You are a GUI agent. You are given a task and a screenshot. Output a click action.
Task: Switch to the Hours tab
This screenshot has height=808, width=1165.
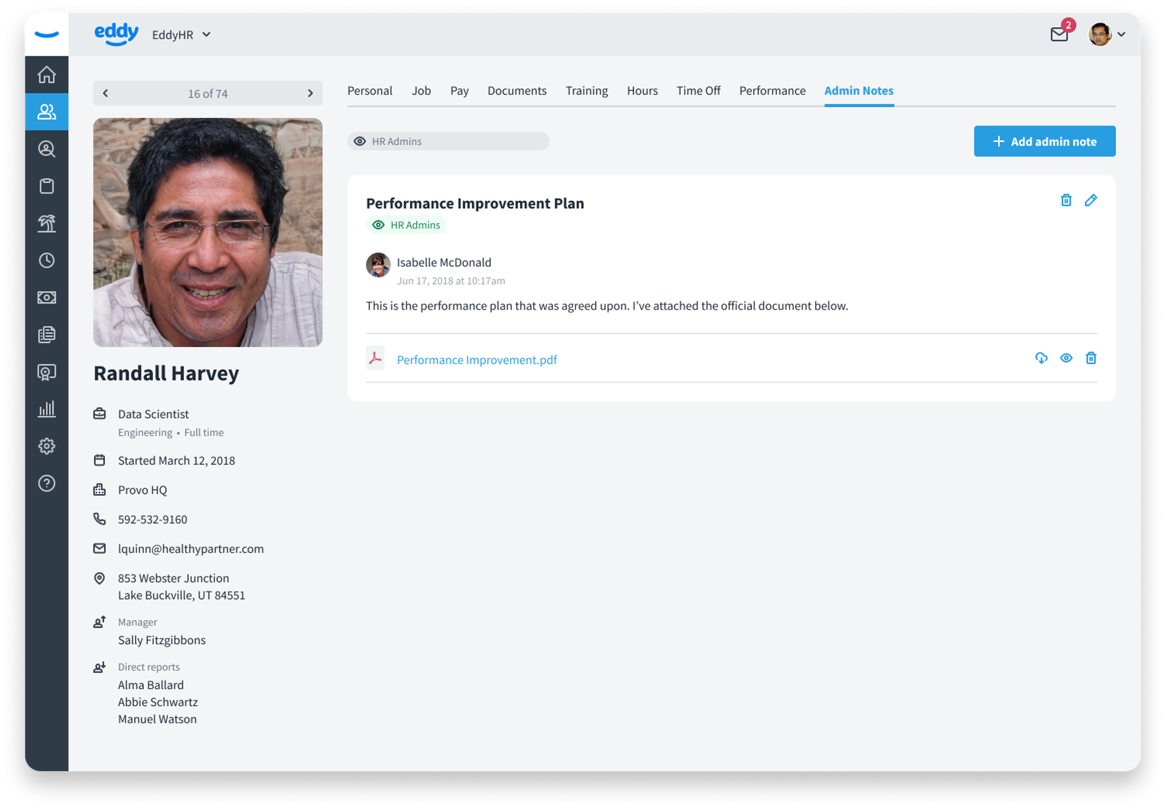[642, 91]
